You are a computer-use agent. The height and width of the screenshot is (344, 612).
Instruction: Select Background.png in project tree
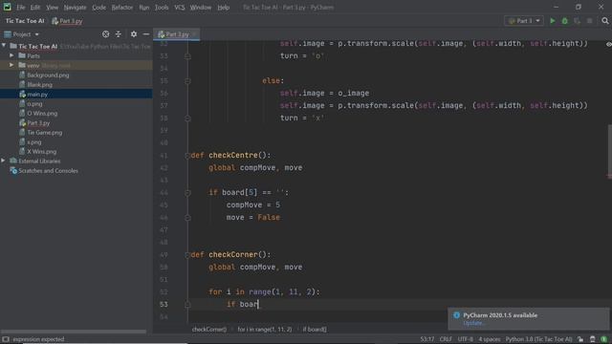coord(48,75)
